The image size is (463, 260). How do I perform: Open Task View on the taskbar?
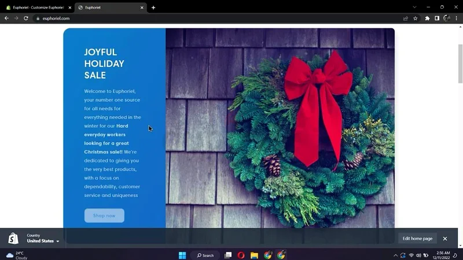(228, 255)
